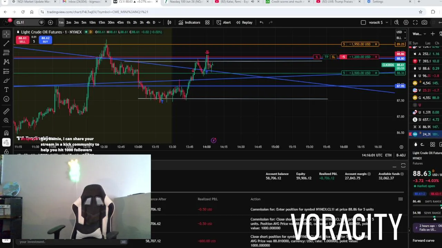Open the BLL unit dropdown
This screenshot has height=248, width=442.
click(401, 38)
